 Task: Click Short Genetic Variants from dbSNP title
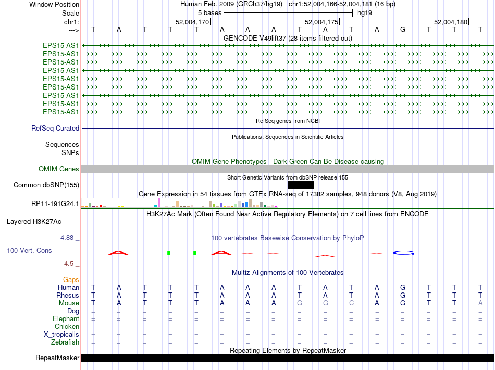pos(288,177)
